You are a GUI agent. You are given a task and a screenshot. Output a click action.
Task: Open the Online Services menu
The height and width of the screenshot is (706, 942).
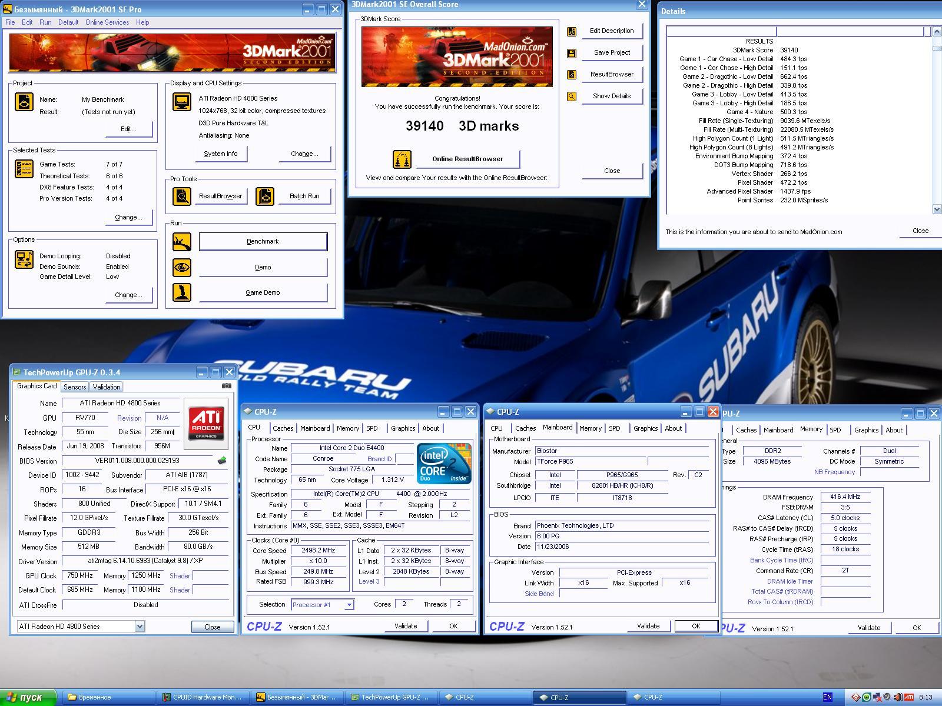click(x=107, y=22)
